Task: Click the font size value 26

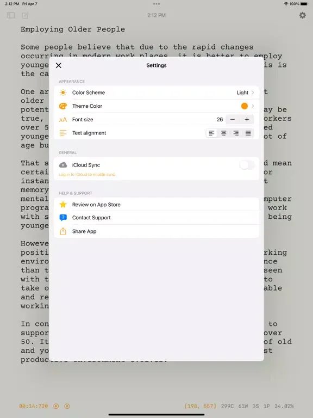Action: click(220, 119)
